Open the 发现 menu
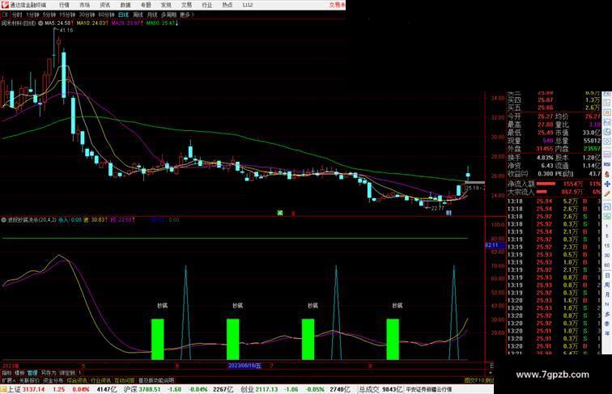Image resolution: width=612 pixels, height=394 pixels. point(166,5)
